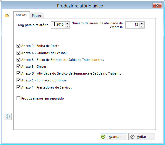Decrease number of months of activity
Image resolution: width=165 pixels, height=145 pixels.
(142, 26)
